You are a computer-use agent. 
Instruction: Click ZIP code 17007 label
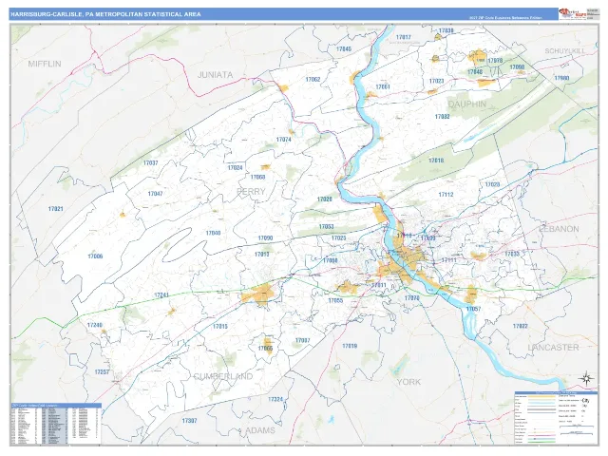(303, 341)
